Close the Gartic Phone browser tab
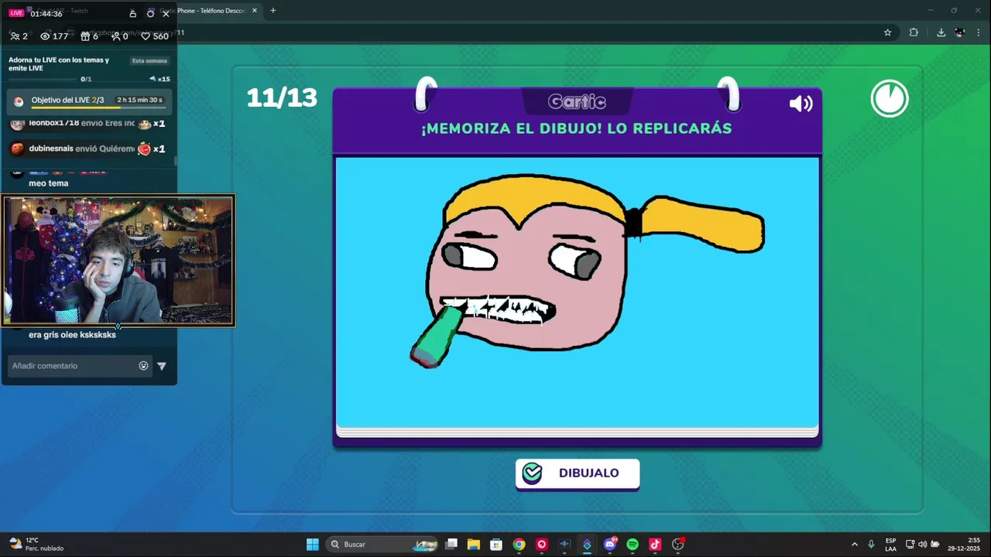This screenshot has width=991, height=557. click(254, 11)
